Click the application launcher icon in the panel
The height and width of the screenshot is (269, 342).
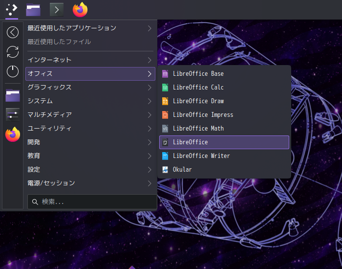pos(12,10)
